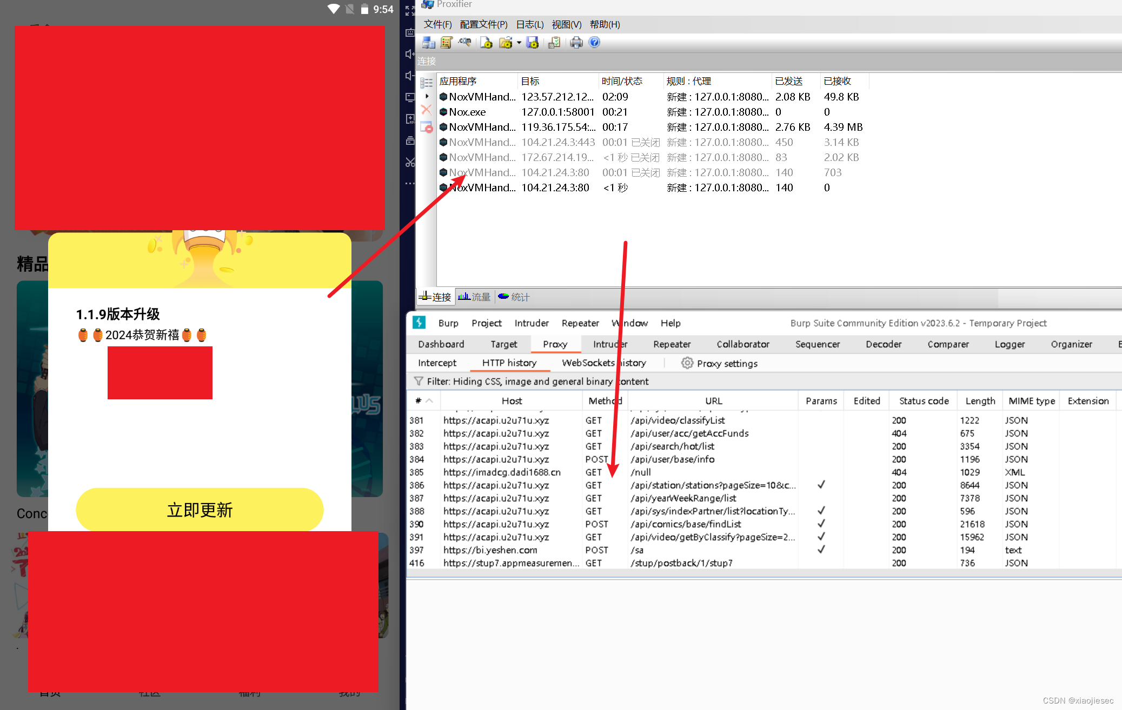Switch to the Repeater tab in Burp

pos(672,344)
